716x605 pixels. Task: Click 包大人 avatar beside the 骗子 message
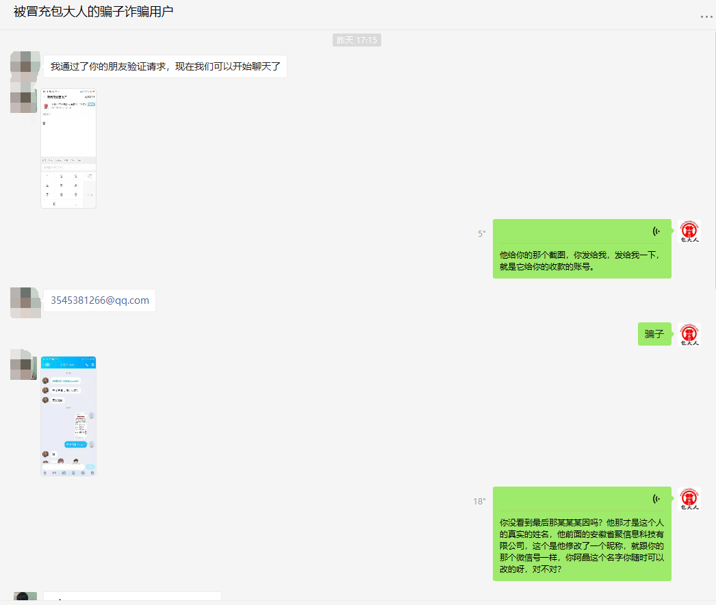point(689,334)
